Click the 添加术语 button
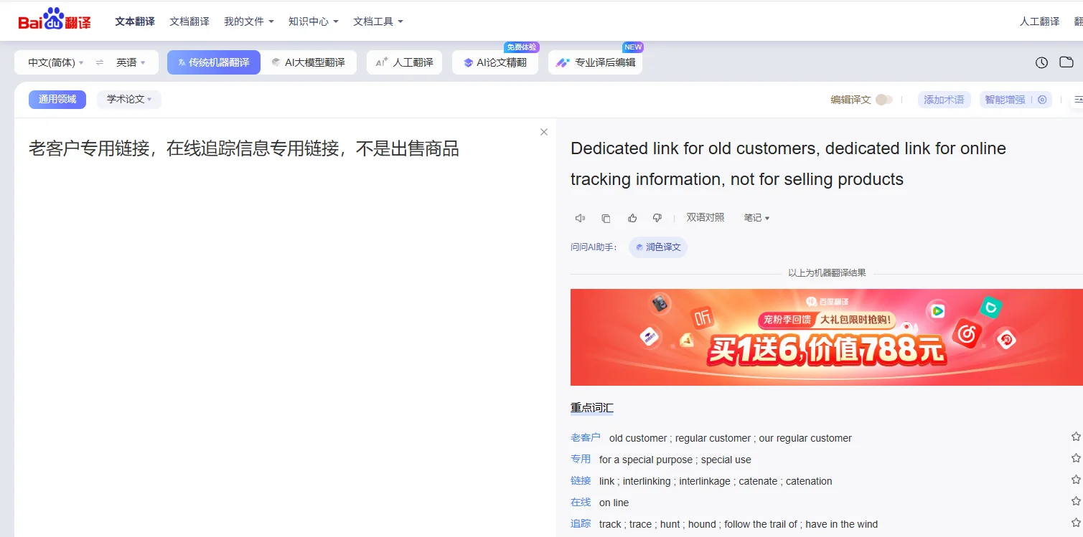This screenshot has width=1083, height=537. (x=944, y=100)
